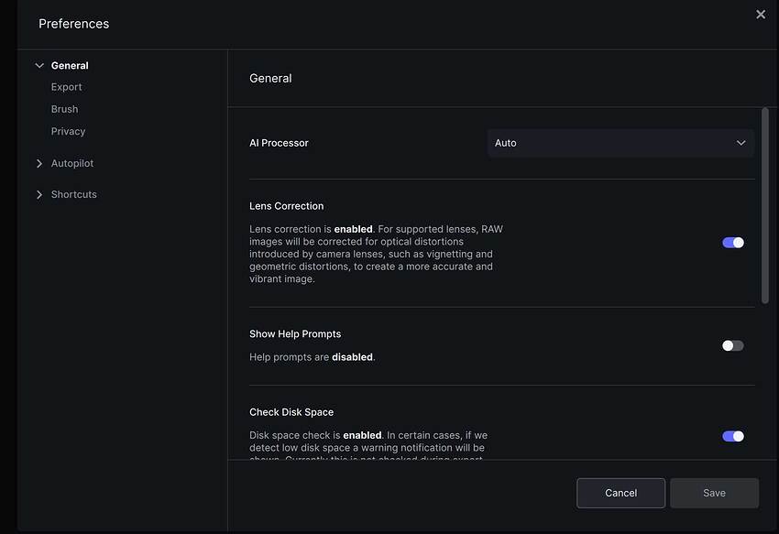
Task: Turn off the Check Disk Space toggle
Action: pos(732,436)
